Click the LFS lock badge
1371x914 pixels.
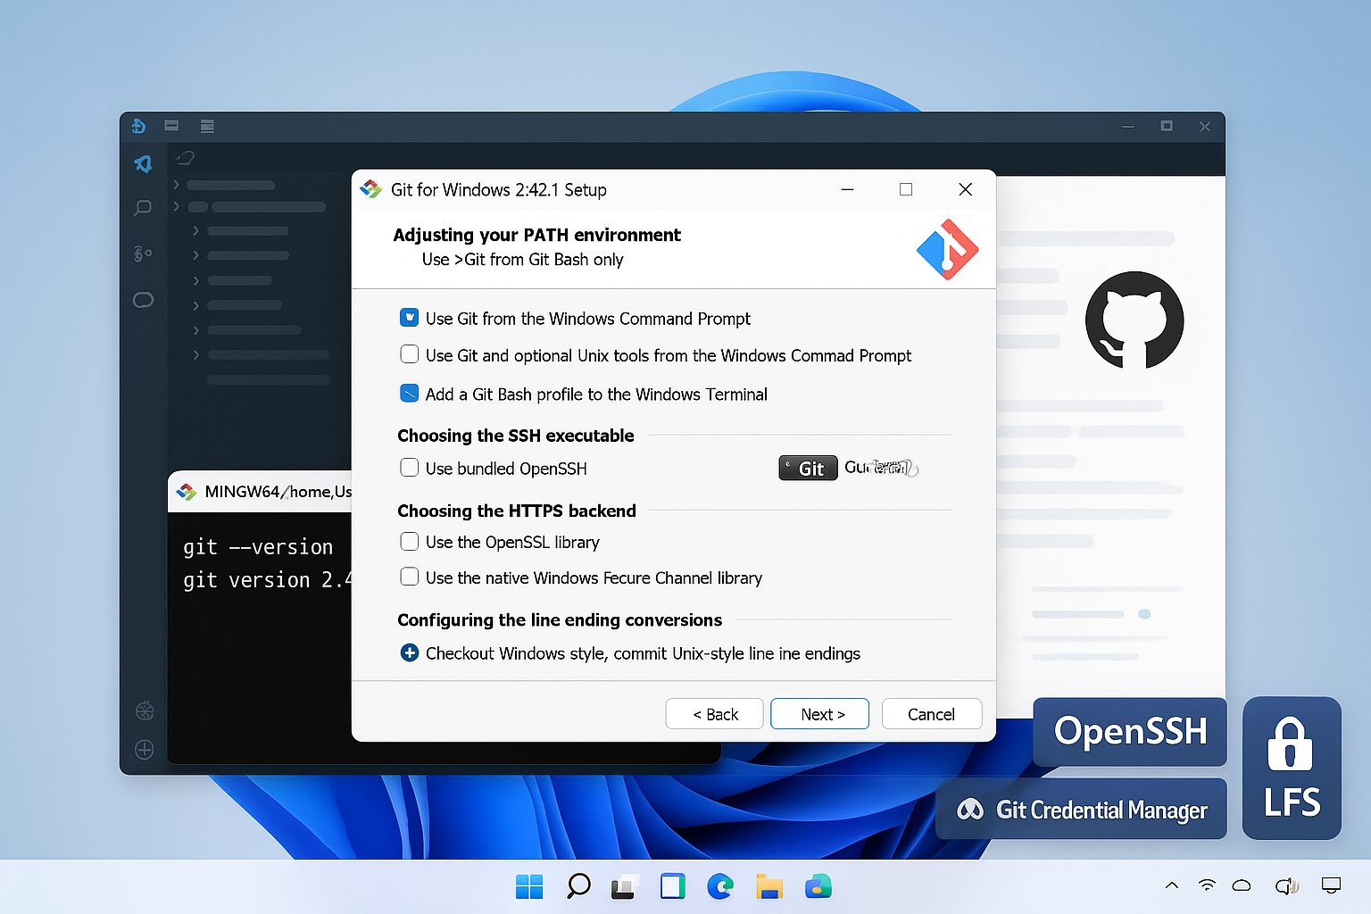pyautogui.click(x=1292, y=769)
